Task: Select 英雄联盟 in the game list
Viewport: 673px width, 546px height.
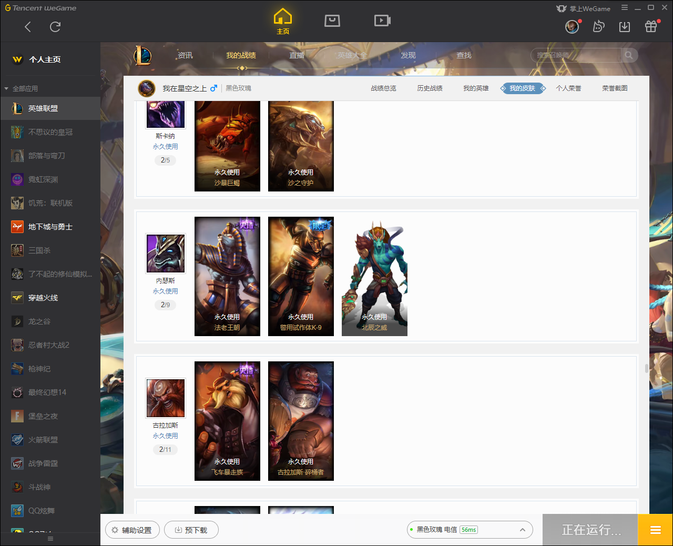Action: (x=50, y=108)
